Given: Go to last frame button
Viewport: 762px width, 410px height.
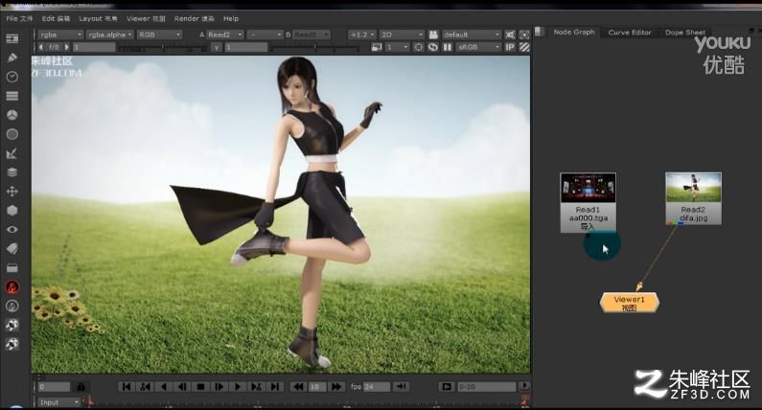Looking at the screenshot, I should click(x=274, y=387).
